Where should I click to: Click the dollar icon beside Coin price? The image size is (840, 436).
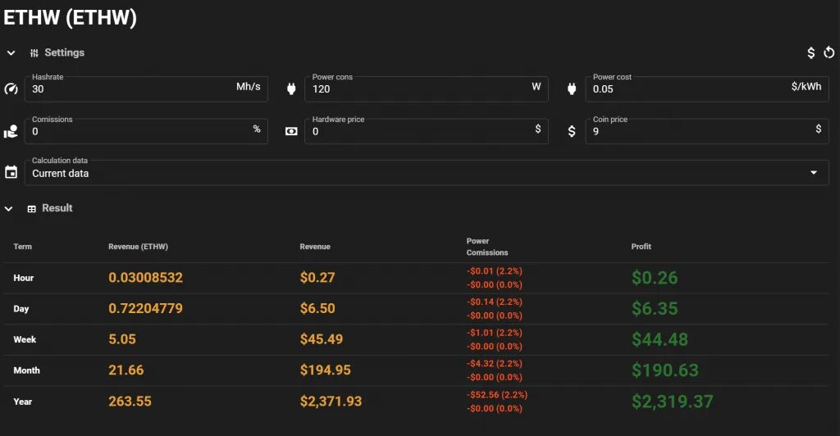(x=572, y=131)
